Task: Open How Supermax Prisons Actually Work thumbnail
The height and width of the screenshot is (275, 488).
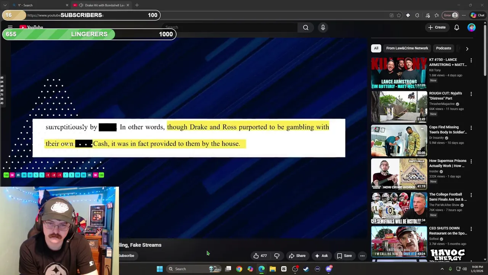Action: [x=399, y=174]
